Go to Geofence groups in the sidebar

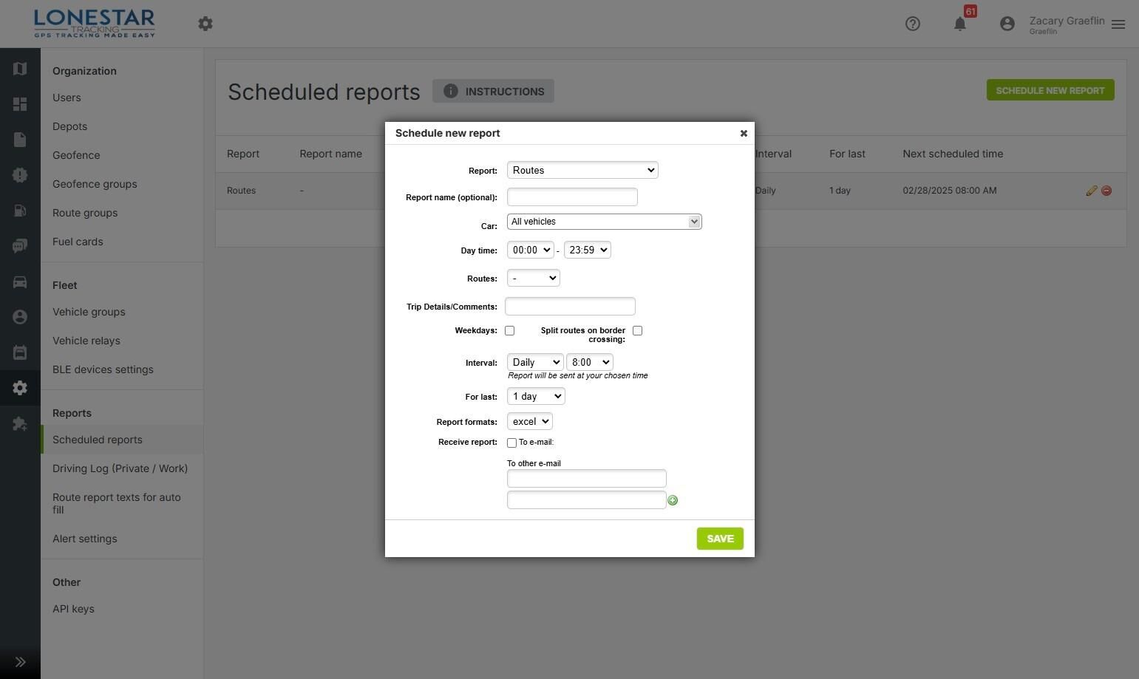pyautogui.click(x=95, y=184)
